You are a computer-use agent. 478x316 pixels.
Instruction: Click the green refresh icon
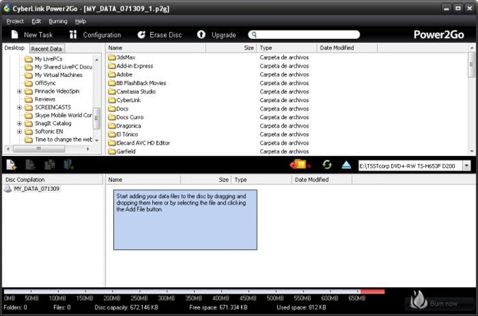pyautogui.click(x=327, y=165)
